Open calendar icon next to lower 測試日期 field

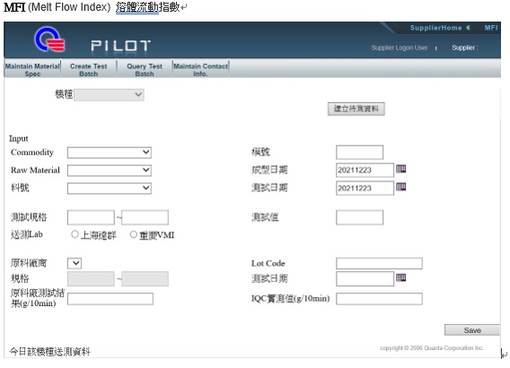[400, 277]
